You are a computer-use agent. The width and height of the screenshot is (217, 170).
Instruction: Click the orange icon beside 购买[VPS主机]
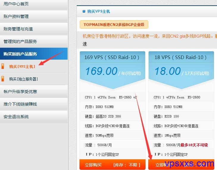click(x=3, y=67)
